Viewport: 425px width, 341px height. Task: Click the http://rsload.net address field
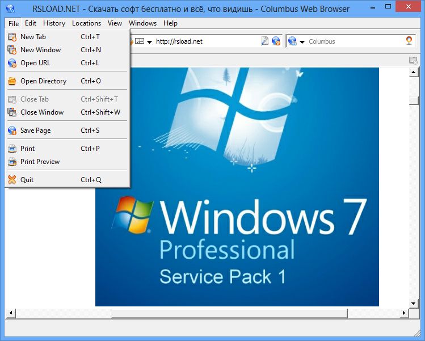coord(207,41)
